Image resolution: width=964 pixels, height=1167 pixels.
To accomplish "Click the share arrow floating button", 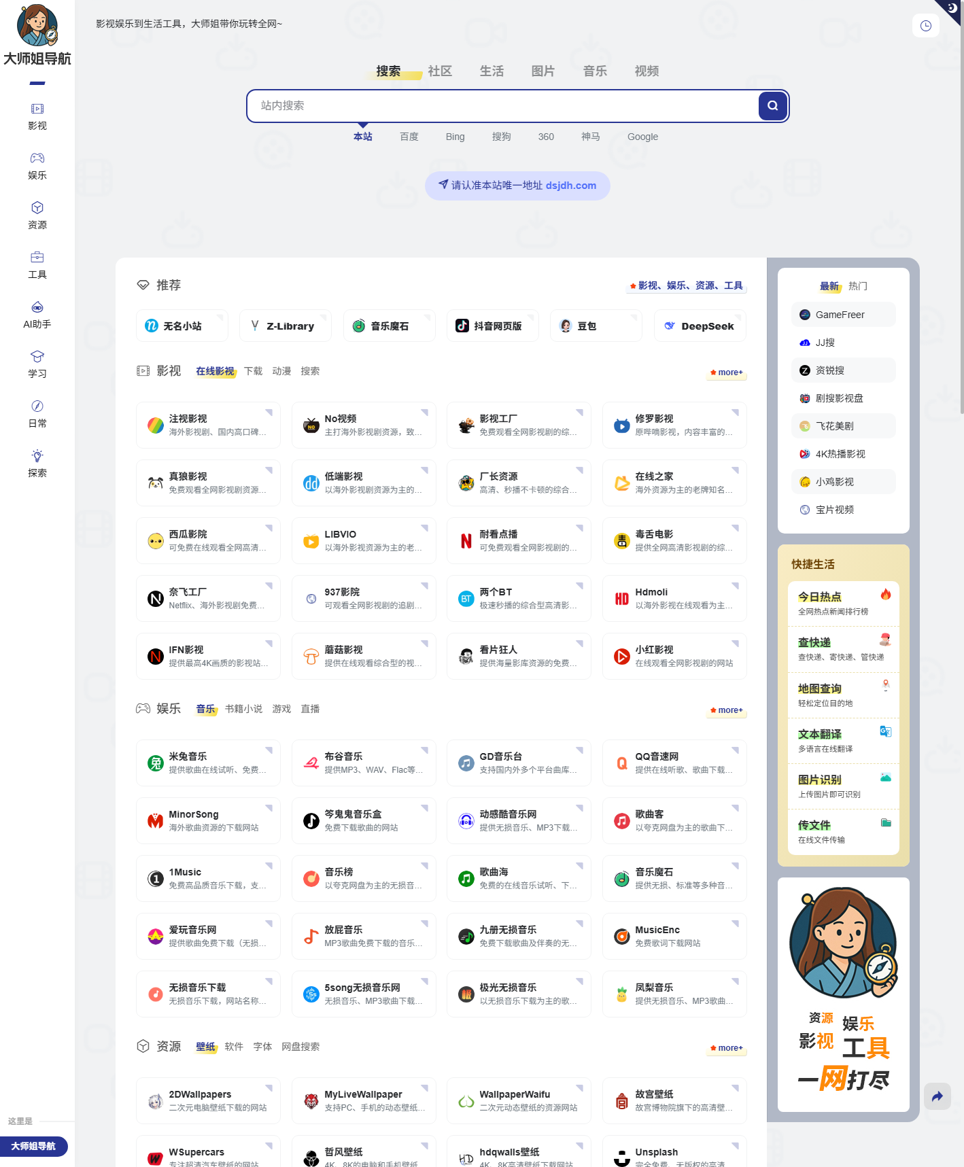I will click(937, 1096).
